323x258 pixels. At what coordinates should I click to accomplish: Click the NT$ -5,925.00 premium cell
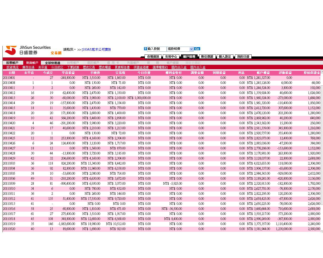[173, 184]
